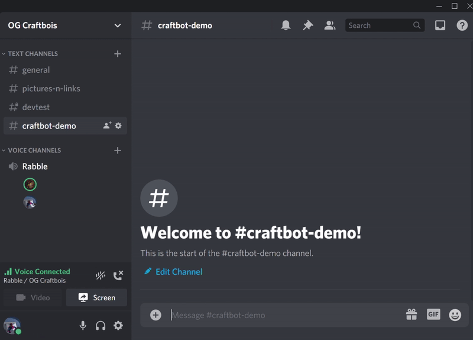Screen dimensions: 473x340
Task: Create a new text channel plus icon
Action: (118, 54)
